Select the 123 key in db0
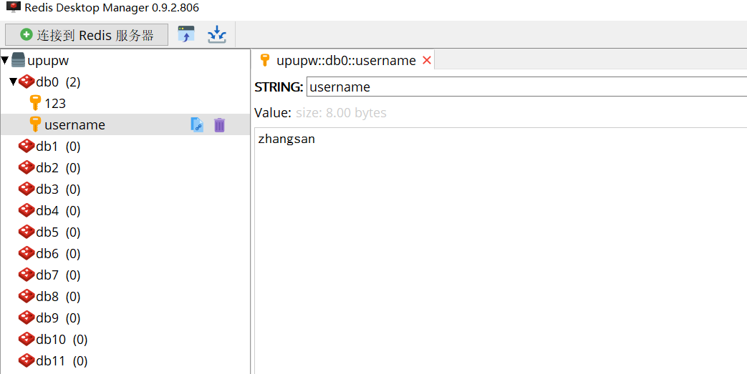Image resolution: width=747 pixels, height=374 pixels. [55, 104]
